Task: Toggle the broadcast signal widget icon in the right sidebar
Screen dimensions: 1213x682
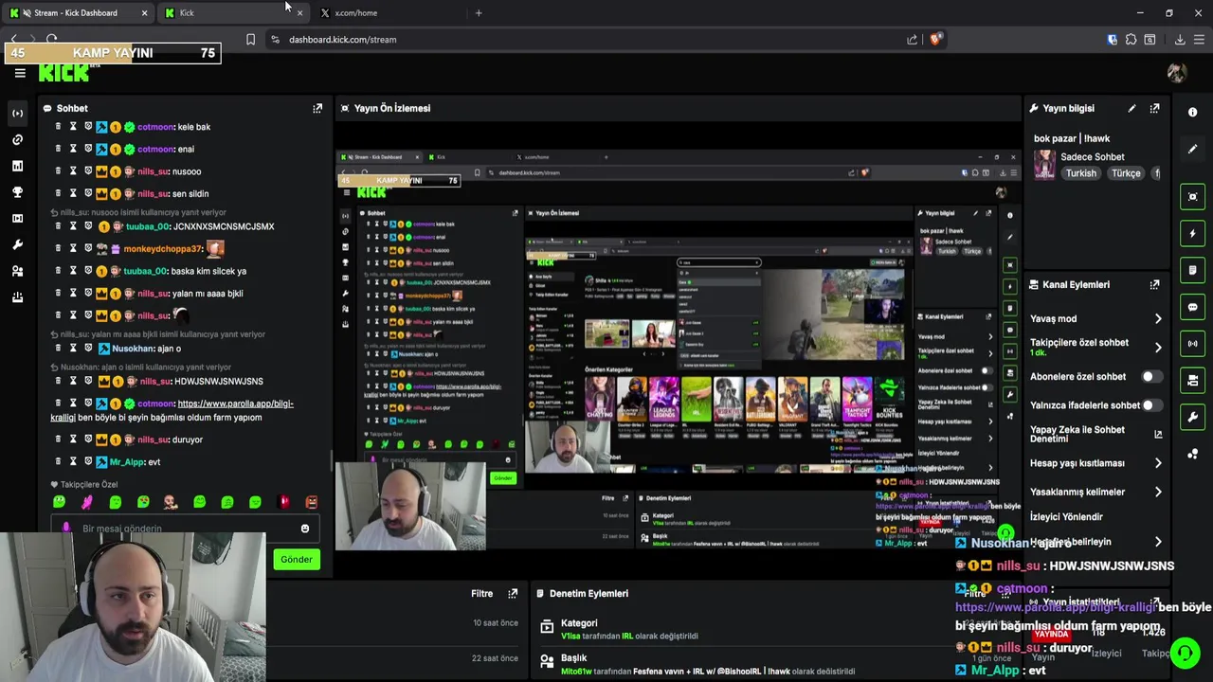Action: (1192, 344)
